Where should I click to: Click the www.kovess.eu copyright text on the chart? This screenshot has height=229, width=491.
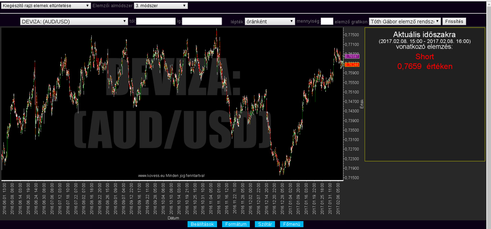172,176
